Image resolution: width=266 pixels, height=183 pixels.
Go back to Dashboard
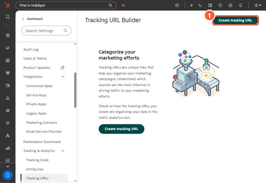point(32,19)
